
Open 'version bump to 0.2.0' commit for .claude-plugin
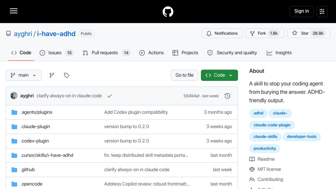pos(126,127)
